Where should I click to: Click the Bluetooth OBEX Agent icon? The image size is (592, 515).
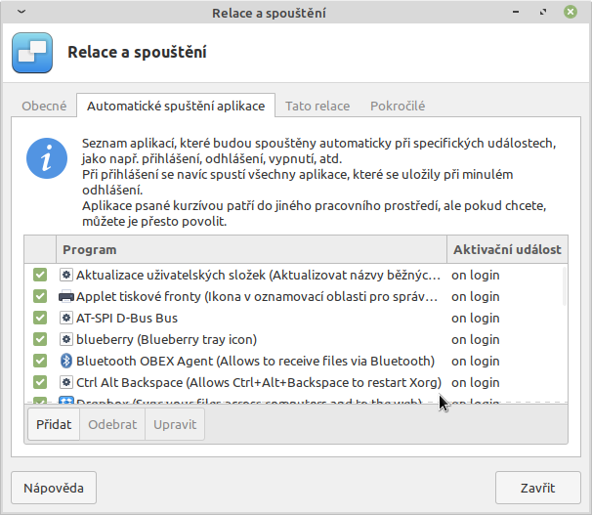tap(66, 361)
